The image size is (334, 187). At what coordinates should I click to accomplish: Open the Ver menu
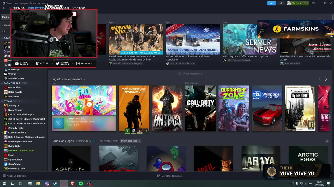[x=16, y=3]
